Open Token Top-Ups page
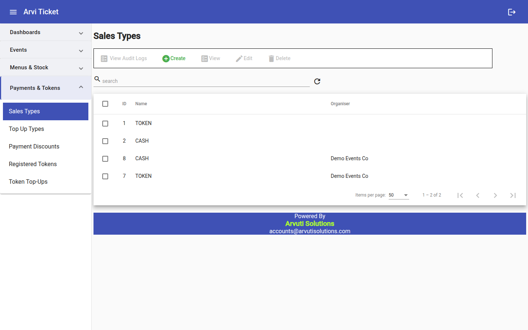The width and height of the screenshot is (528, 330). [45, 182]
